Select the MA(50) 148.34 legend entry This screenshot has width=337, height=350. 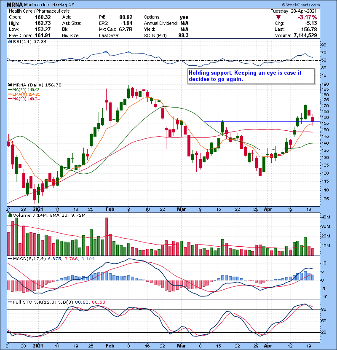[x=24, y=99]
